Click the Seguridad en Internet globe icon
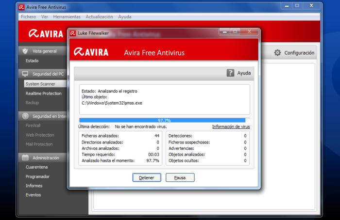This screenshot has width=340, height=220. (x=25, y=116)
